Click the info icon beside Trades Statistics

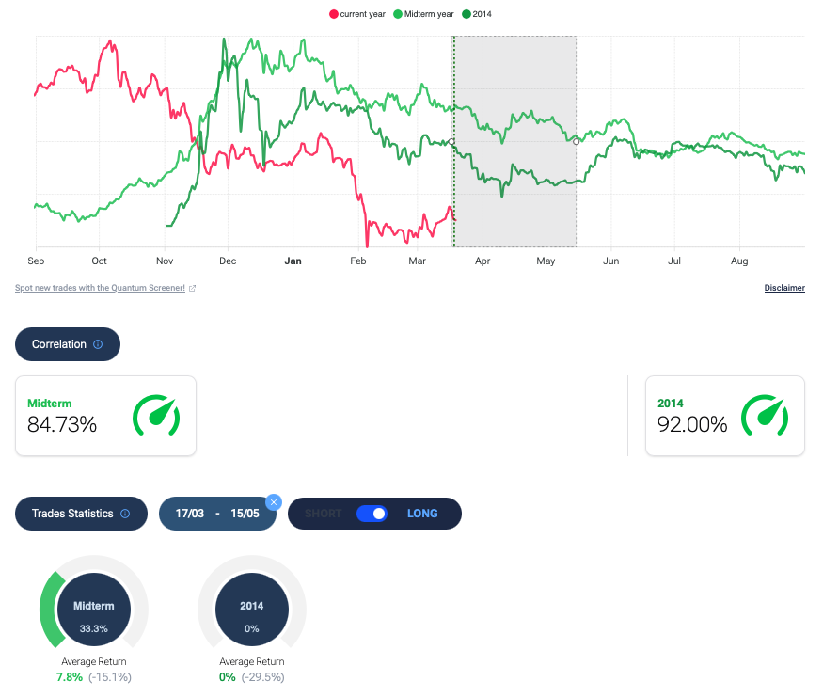[x=125, y=514]
